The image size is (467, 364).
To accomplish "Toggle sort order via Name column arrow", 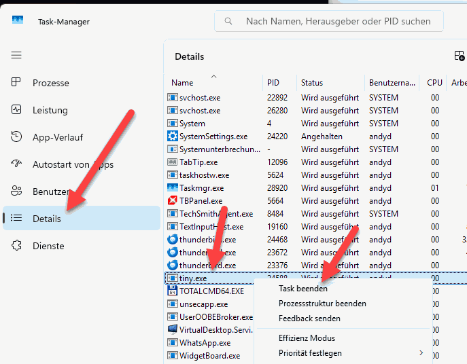I will (x=213, y=76).
